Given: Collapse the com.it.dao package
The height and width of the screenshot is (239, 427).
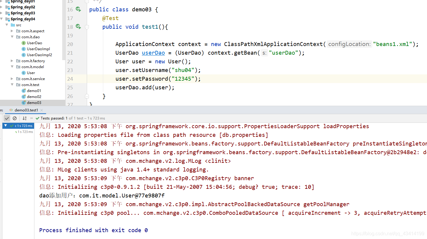Looking at the screenshot, I should tap(12, 37).
